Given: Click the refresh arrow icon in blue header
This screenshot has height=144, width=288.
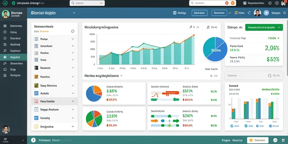Looking at the screenshot, I should (x=249, y=13).
